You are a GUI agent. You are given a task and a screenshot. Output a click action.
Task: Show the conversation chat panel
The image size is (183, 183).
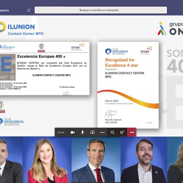[112, 133]
